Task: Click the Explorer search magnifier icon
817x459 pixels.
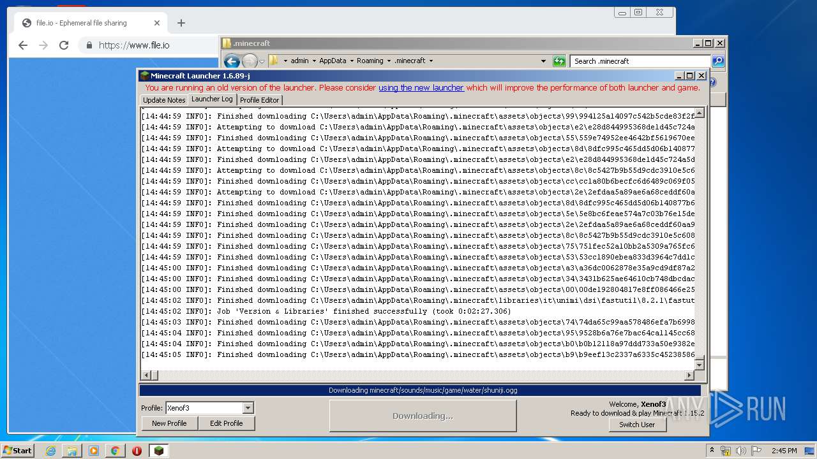Action: 718,61
